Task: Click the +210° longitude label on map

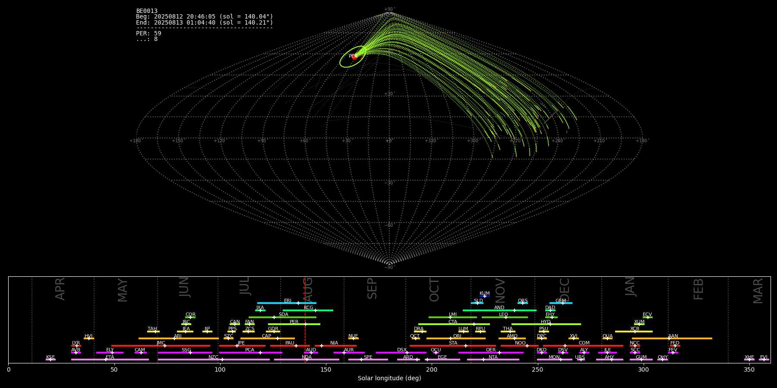Action: click(x=599, y=141)
